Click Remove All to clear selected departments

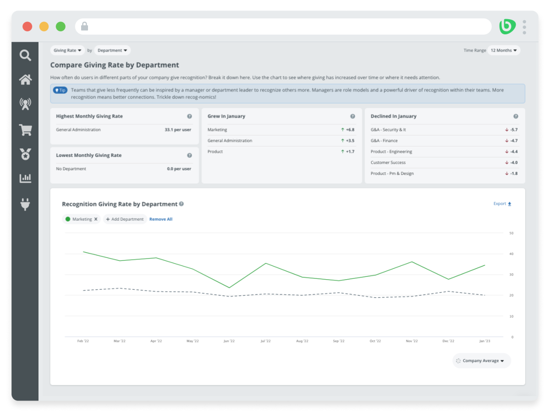161,219
